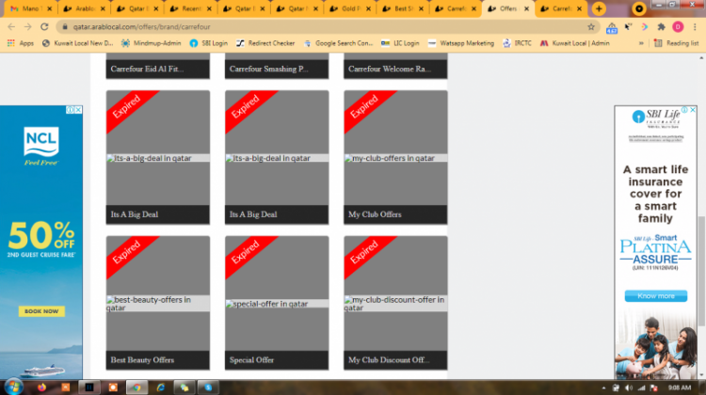Image resolution: width=706 pixels, height=395 pixels.
Task: Click the address bar URL field
Action: [x=329, y=27]
